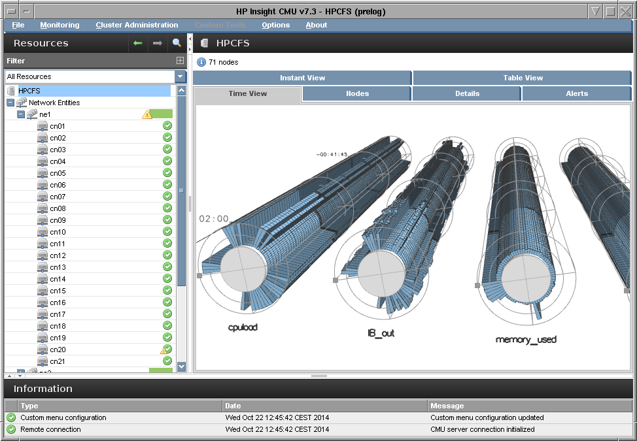Click the server icon next to HPCFS title

click(x=205, y=43)
